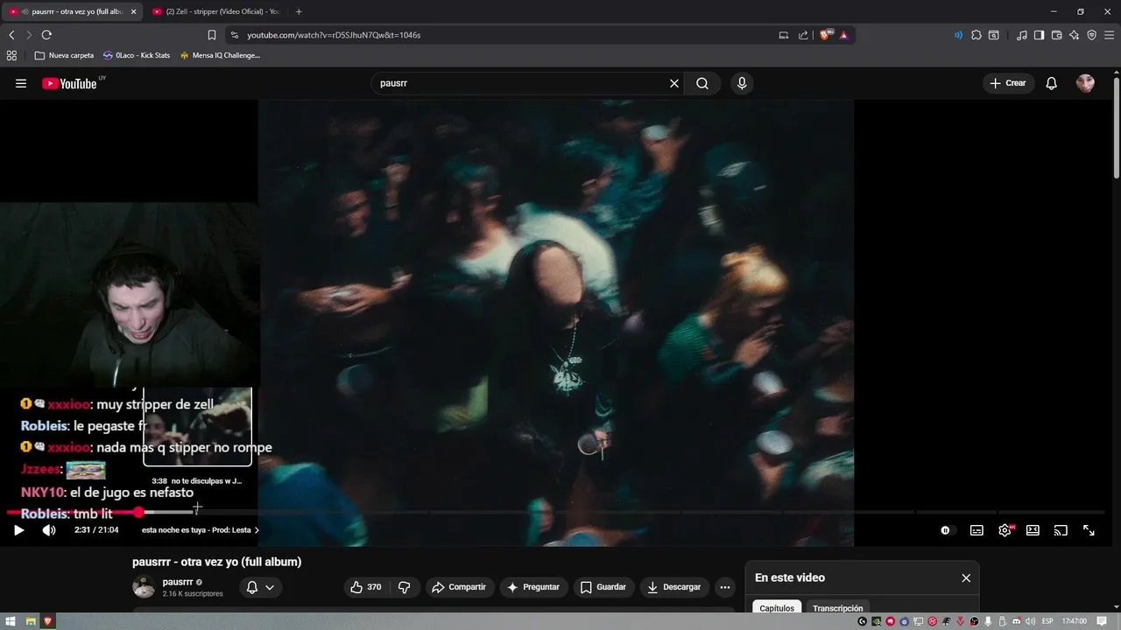This screenshot has width=1121, height=630.
Task: Open media playback music-note control
Action: pos(1021,35)
